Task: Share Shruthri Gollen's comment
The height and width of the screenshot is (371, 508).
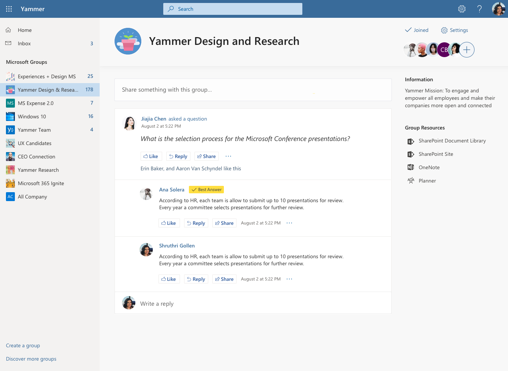Action: (x=224, y=279)
